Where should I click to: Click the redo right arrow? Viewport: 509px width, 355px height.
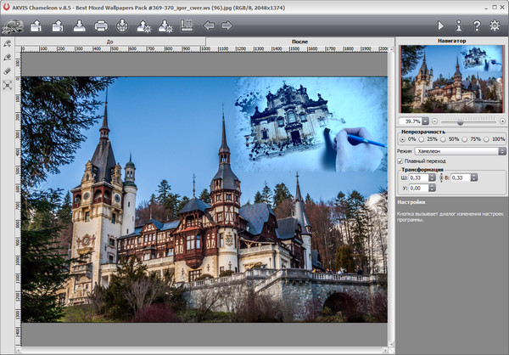(x=227, y=25)
